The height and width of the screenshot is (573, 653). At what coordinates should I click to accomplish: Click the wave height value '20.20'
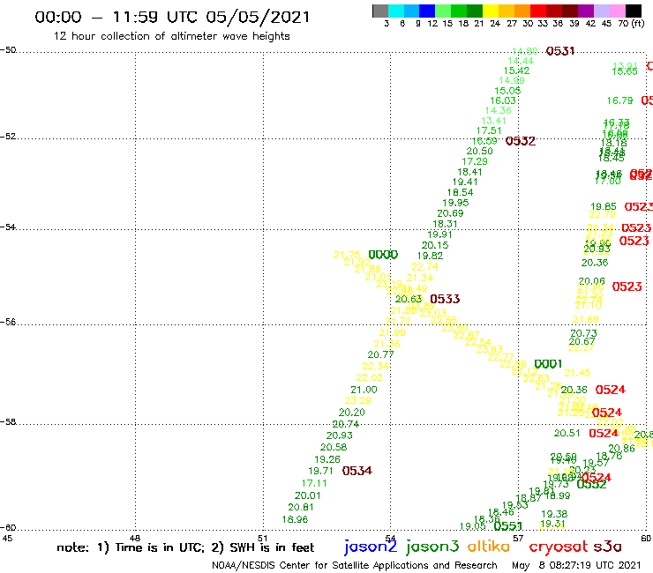click(x=352, y=413)
